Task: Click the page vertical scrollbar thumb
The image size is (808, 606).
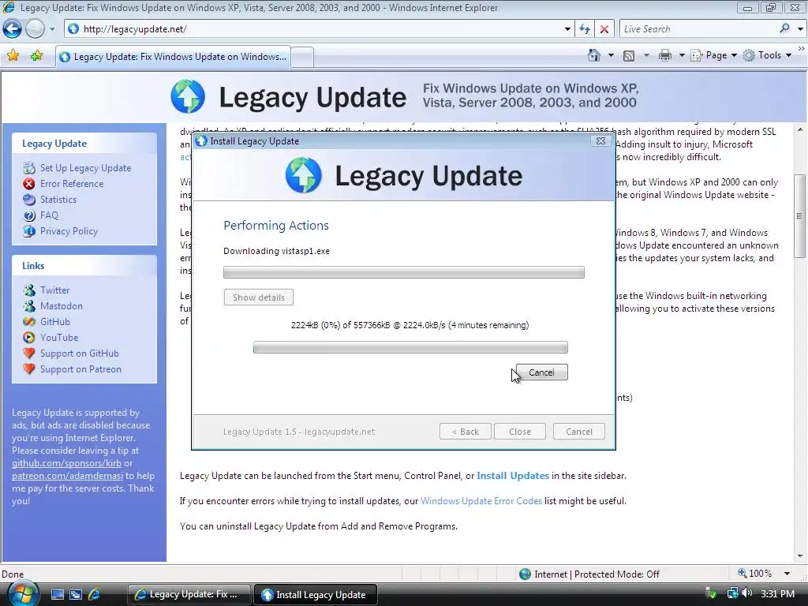Action: [800, 216]
